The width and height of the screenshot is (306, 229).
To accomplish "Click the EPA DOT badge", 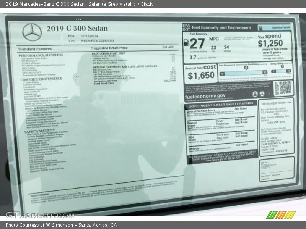I will point(186,27).
